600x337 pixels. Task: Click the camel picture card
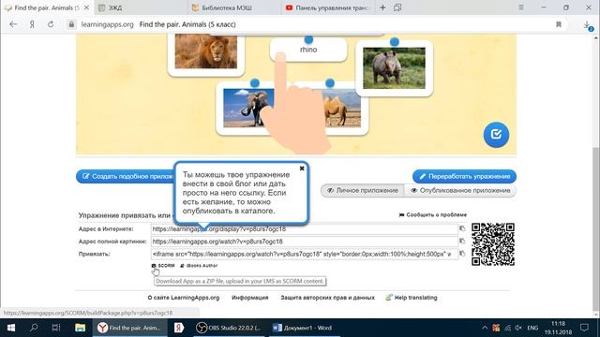[342, 108]
